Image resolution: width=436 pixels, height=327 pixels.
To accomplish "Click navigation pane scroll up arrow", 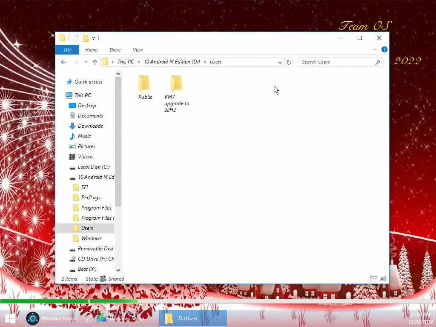I will (118, 74).
